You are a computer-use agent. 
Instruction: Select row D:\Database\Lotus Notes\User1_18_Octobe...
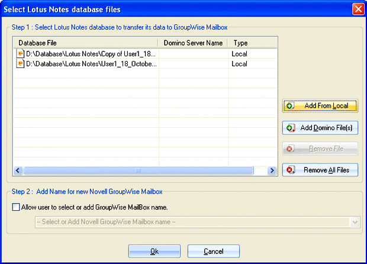(x=145, y=64)
